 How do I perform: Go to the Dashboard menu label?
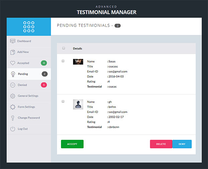point(24,41)
